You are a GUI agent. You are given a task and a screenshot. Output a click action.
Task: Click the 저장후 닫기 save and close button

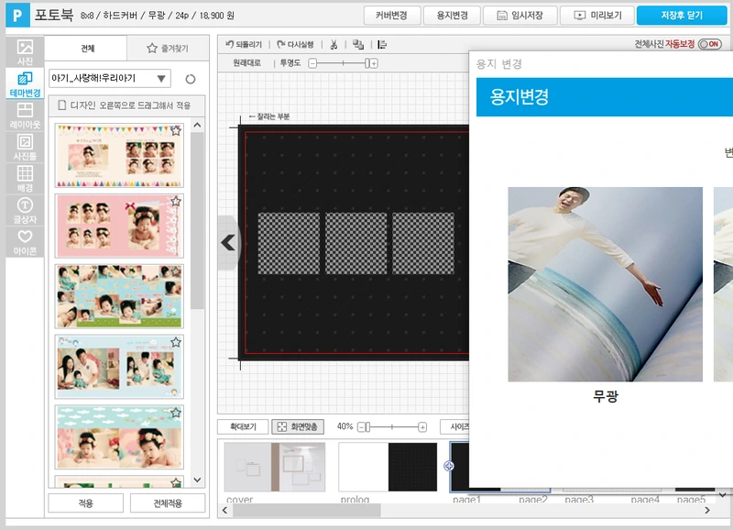click(682, 16)
